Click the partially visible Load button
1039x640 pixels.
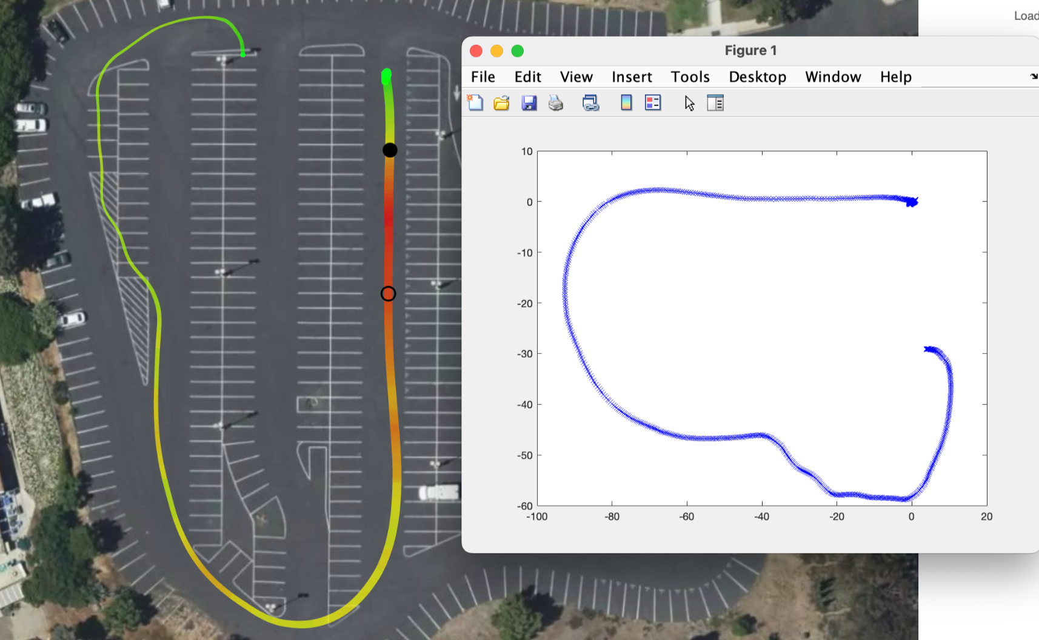tap(1026, 16)
